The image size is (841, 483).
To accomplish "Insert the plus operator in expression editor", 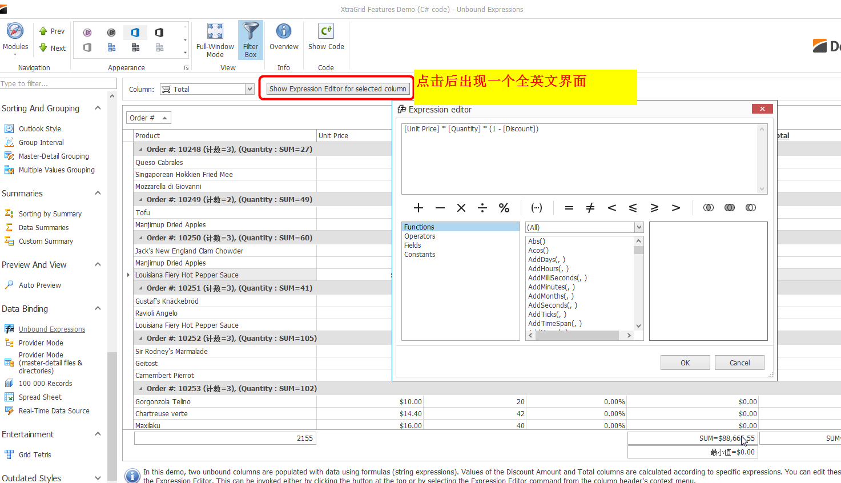I will tap(419, 208).
